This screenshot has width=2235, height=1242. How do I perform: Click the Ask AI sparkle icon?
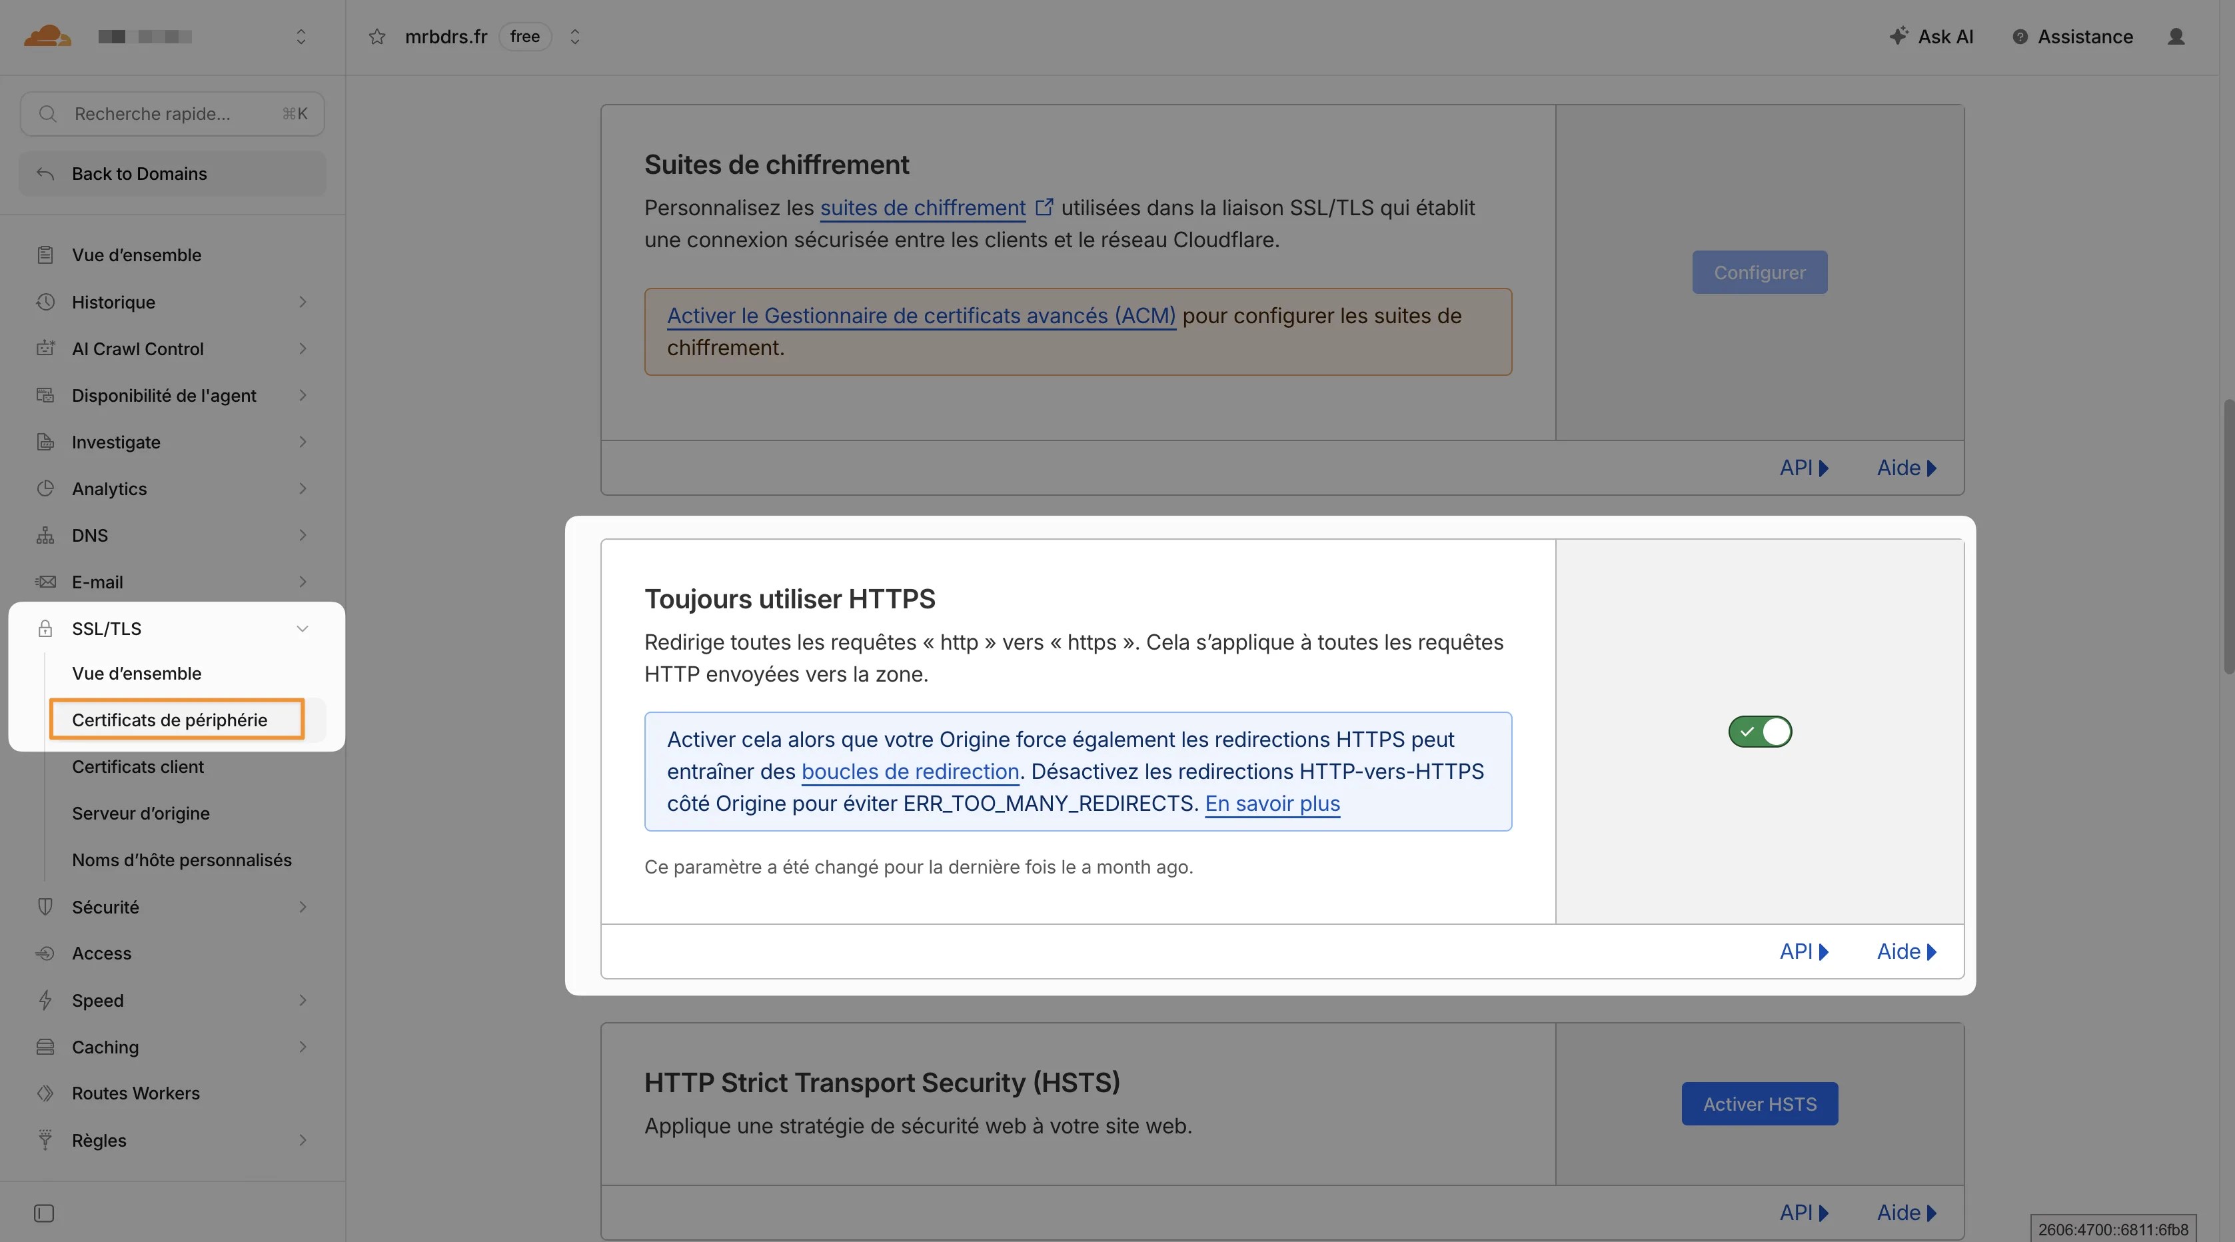click(1898, 35)
